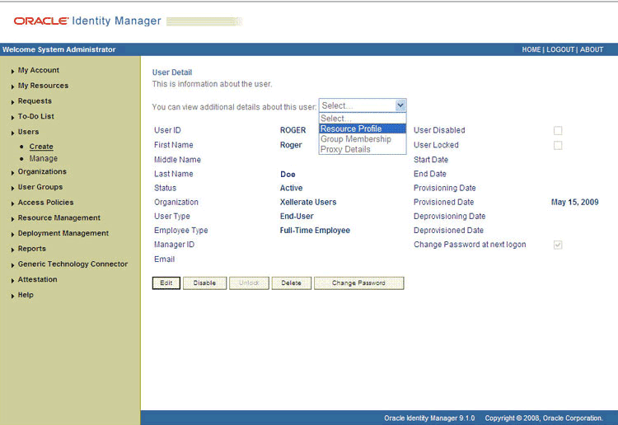Choose Proxy Details from dropdown list

click(x=363, y=149)
